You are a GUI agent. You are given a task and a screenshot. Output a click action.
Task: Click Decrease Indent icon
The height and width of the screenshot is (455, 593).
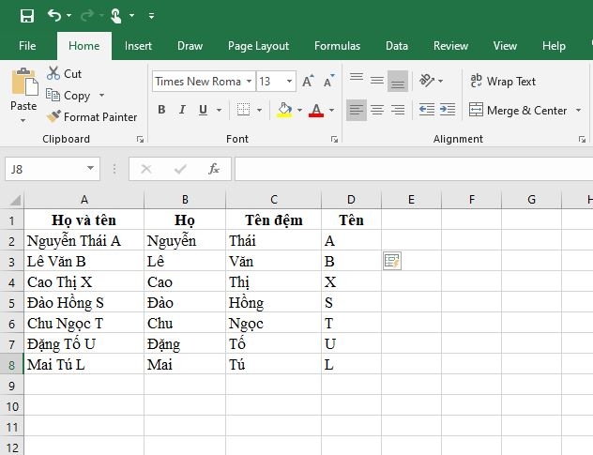tap(427, 110)
